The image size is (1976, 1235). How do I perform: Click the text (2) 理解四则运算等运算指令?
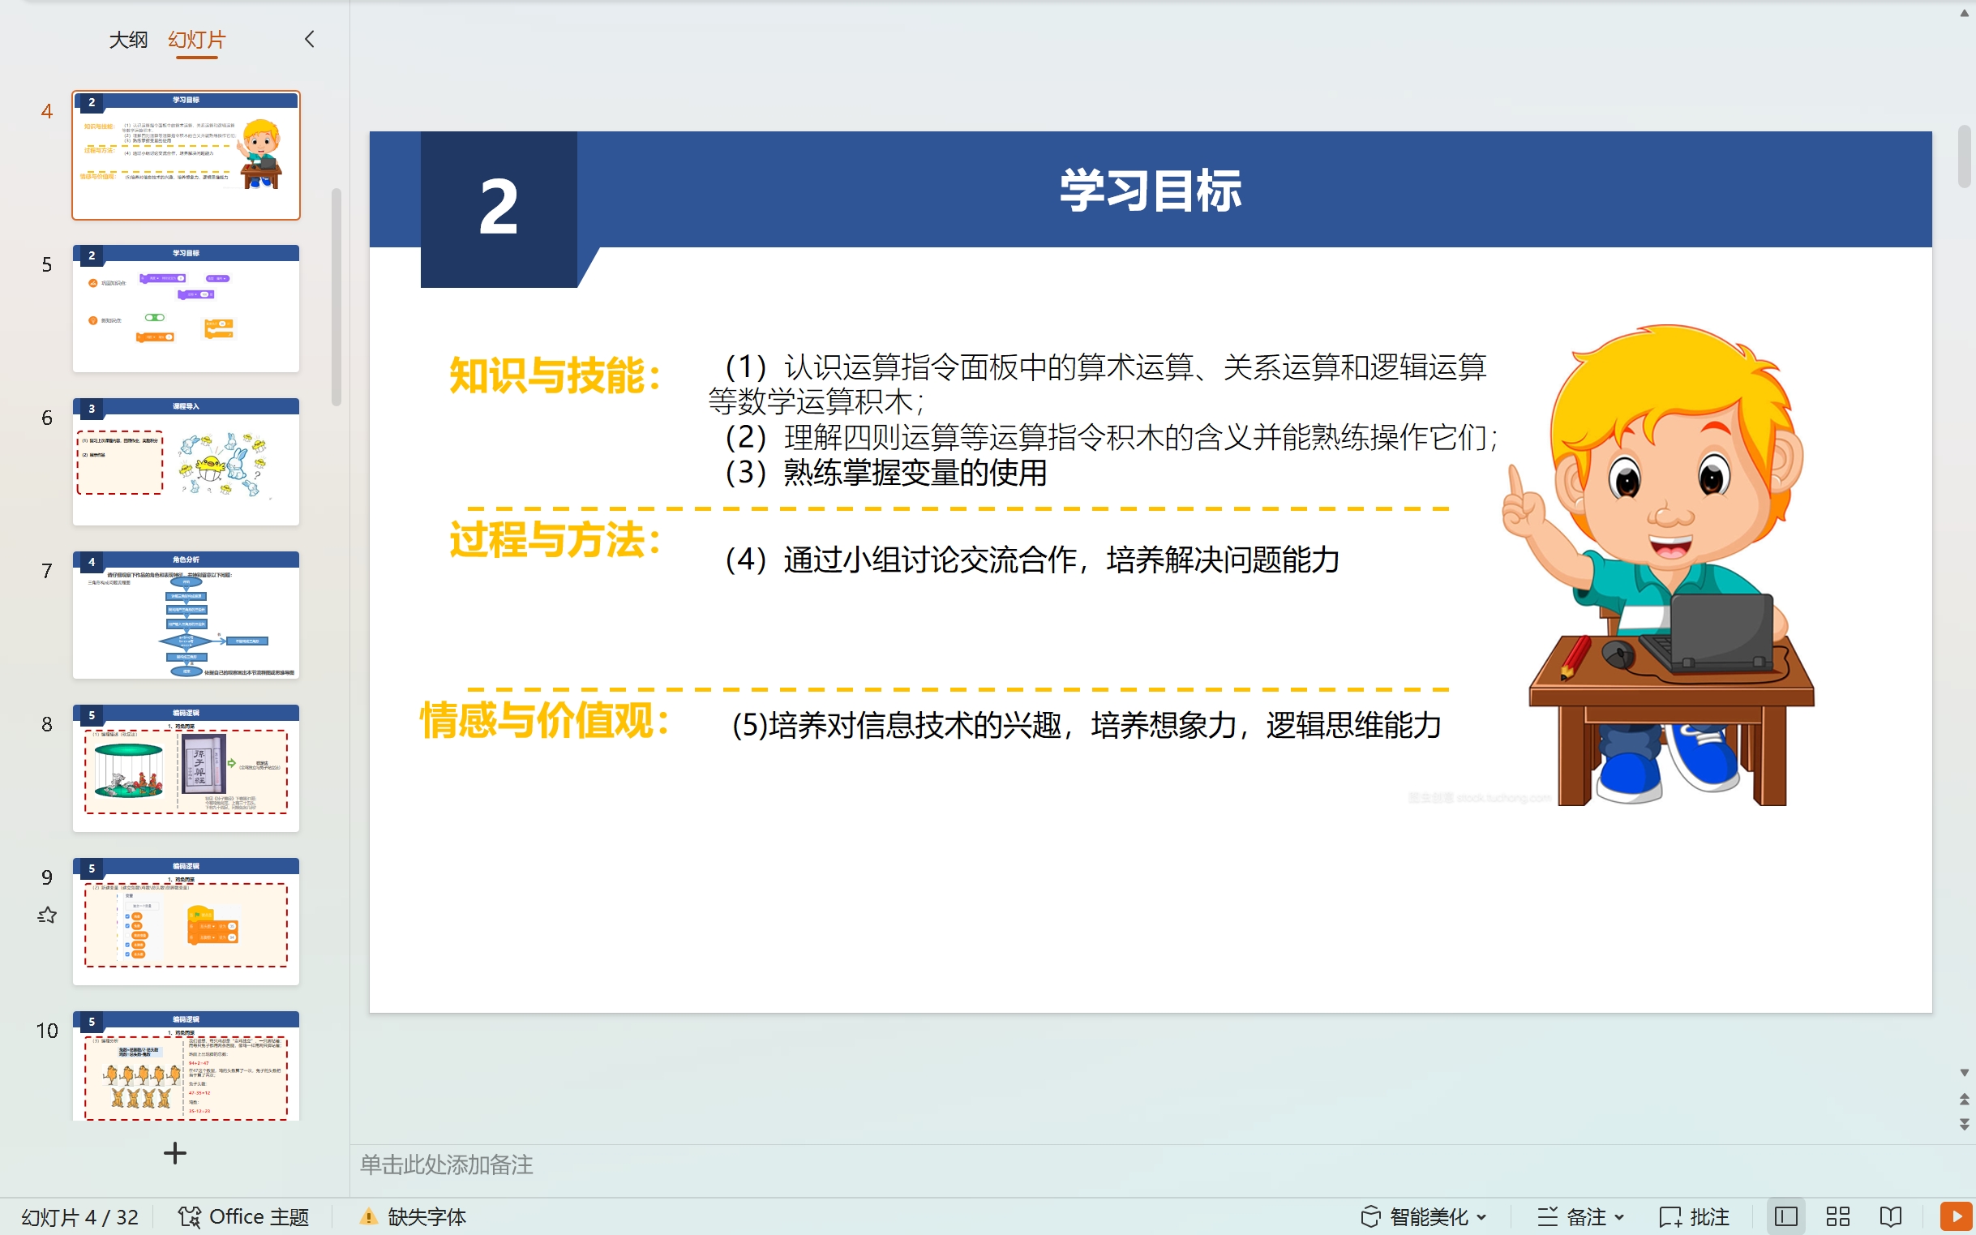coord(1112,438)
